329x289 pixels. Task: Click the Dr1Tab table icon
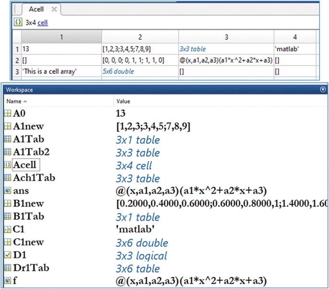pos(7,268)
